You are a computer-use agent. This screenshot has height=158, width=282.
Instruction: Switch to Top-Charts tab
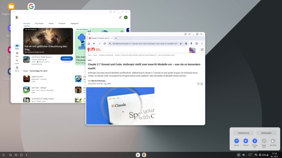(39, 24)
